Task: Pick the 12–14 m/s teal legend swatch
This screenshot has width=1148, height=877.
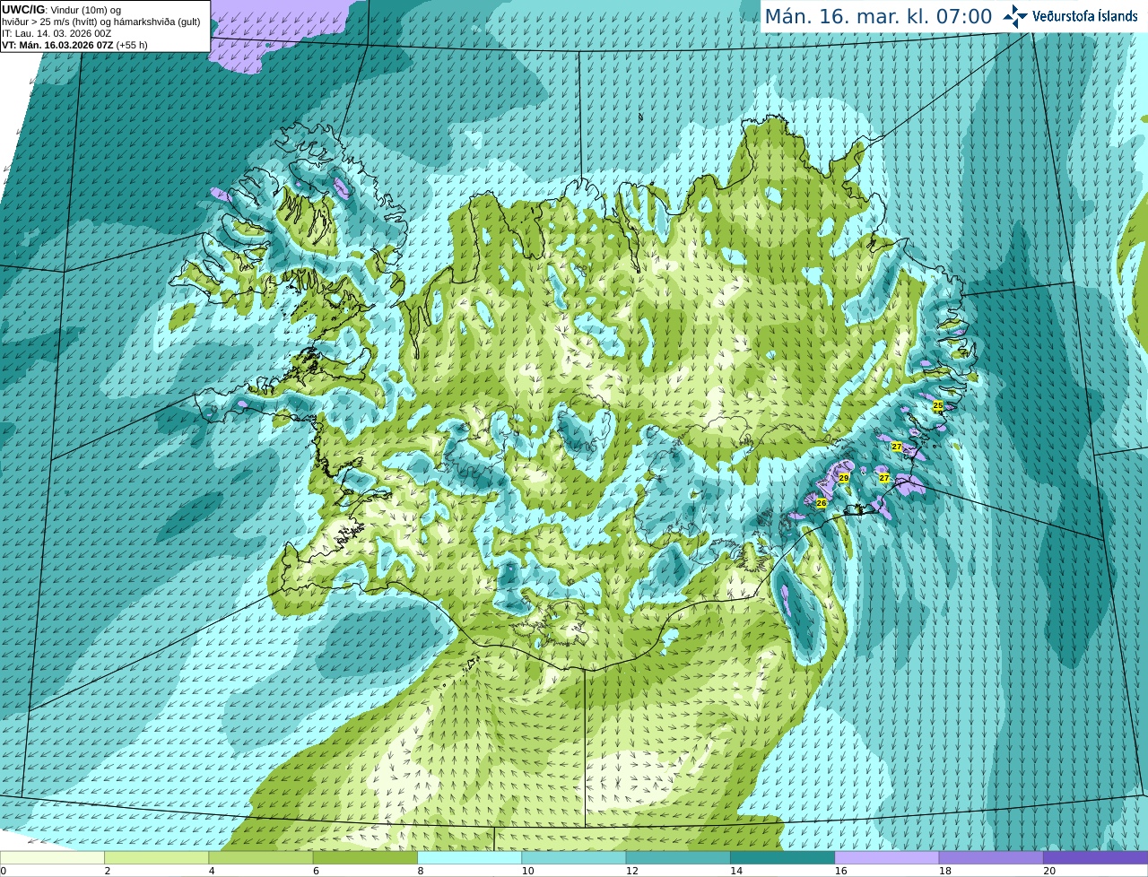Action: 678,857
